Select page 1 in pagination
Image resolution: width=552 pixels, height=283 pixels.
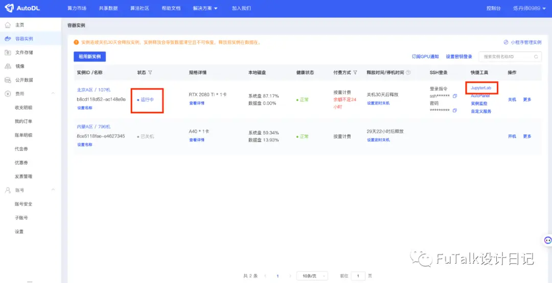pyautogui.click(x=278, y=276)
